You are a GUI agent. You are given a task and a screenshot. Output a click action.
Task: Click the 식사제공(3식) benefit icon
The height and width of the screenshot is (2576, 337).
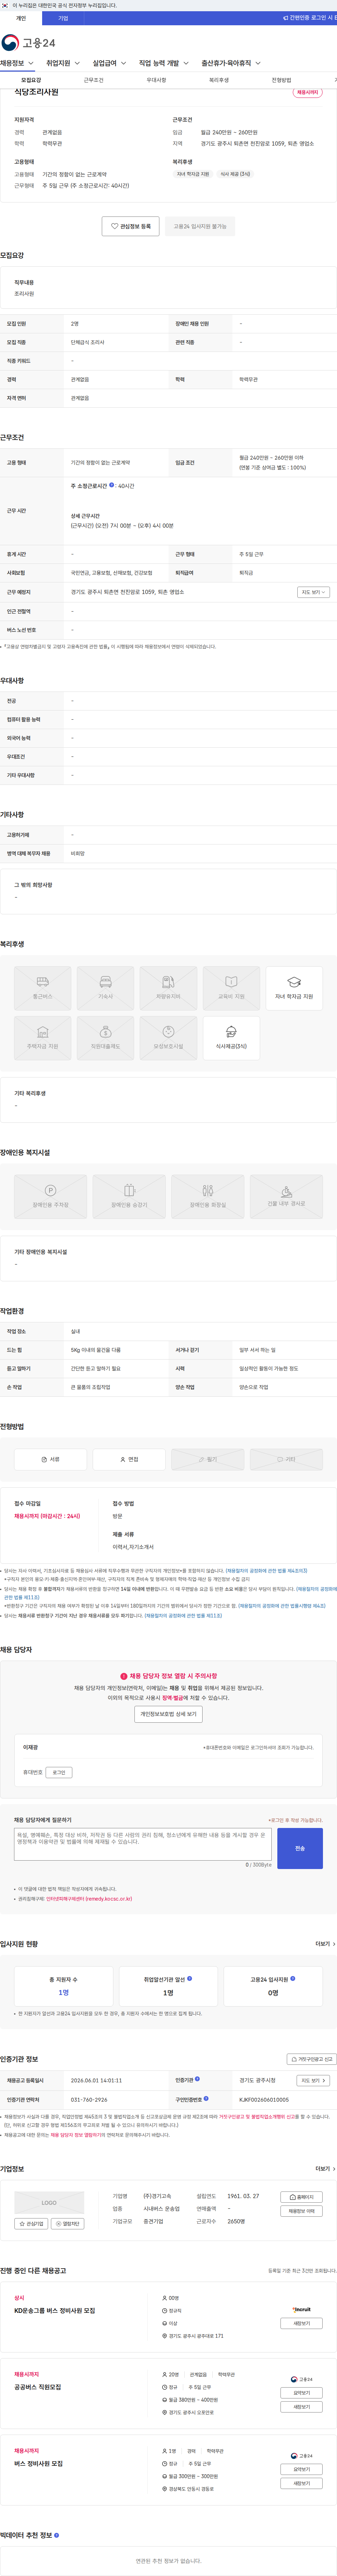pos(231,1037)
